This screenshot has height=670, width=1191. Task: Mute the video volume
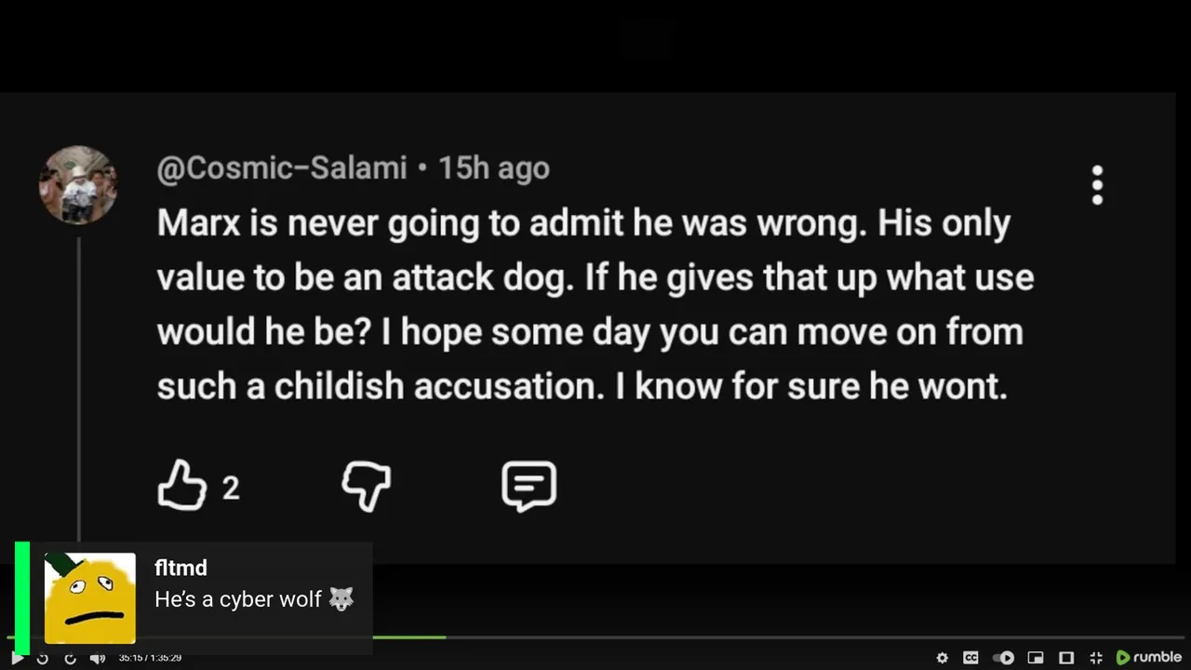point(97,658)
